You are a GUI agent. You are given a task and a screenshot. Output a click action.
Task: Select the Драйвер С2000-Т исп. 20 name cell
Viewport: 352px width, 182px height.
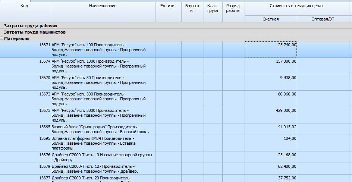click(103, 178)
